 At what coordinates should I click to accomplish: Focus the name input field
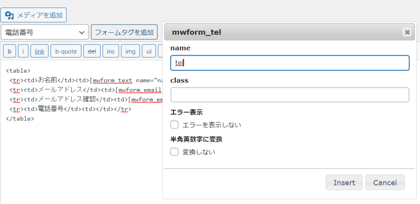click(x=290, y=63)
